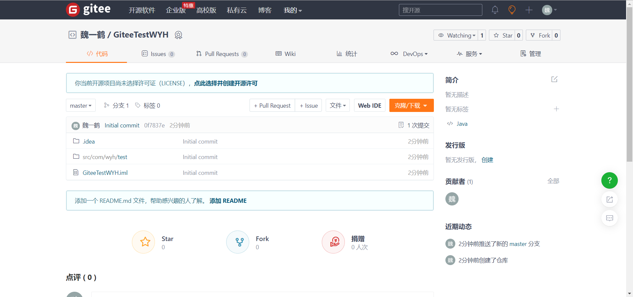Image resolution: width=633 pixels, height=297 pixels.
Task: Open the green help question mark button
Action: click(610, 180)
